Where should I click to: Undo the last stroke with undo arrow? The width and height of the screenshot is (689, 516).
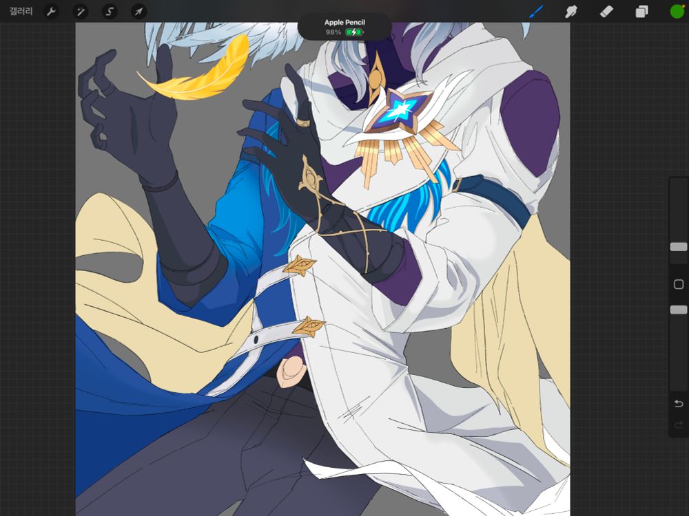tap(679, 403)
